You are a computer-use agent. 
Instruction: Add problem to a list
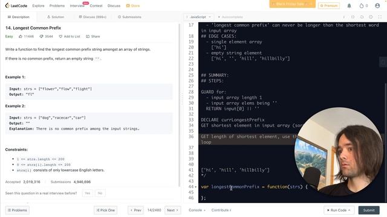pos(70,36)
